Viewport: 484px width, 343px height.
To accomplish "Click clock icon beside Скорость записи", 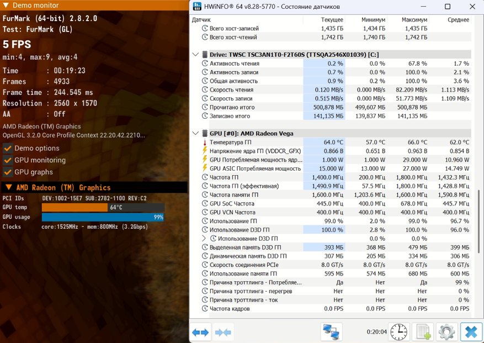I will tap(205, 98).
